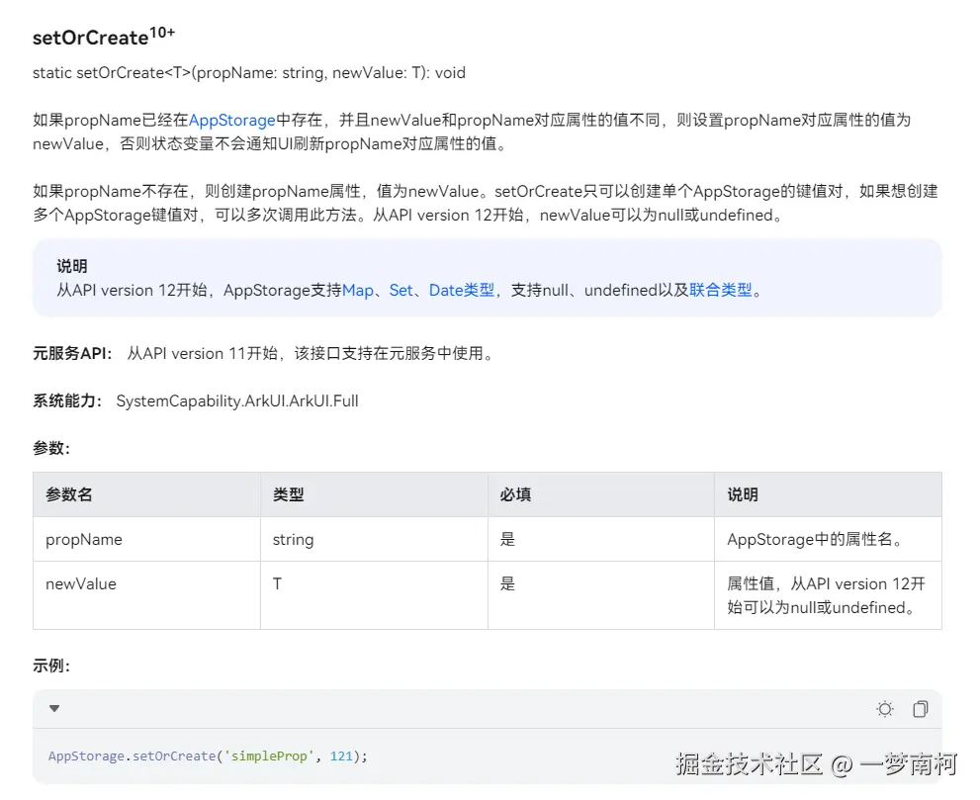
Task: Click the propName cell in parameters table
Action: tap(147, 539)
